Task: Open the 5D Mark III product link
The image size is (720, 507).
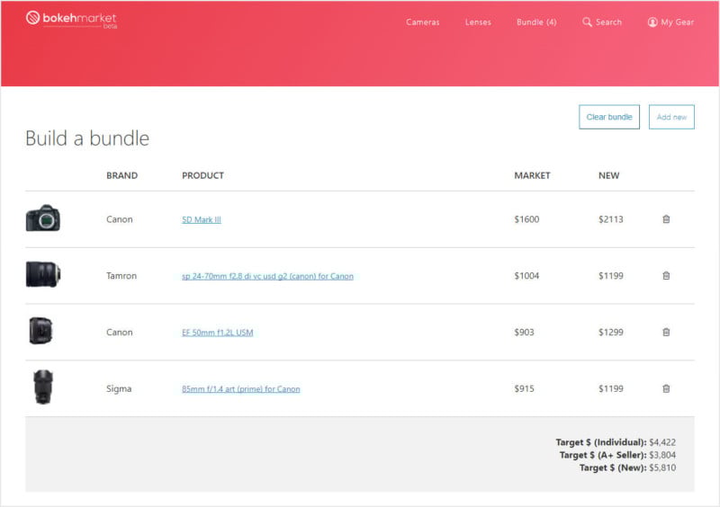Action: click(x=201, y=219)
